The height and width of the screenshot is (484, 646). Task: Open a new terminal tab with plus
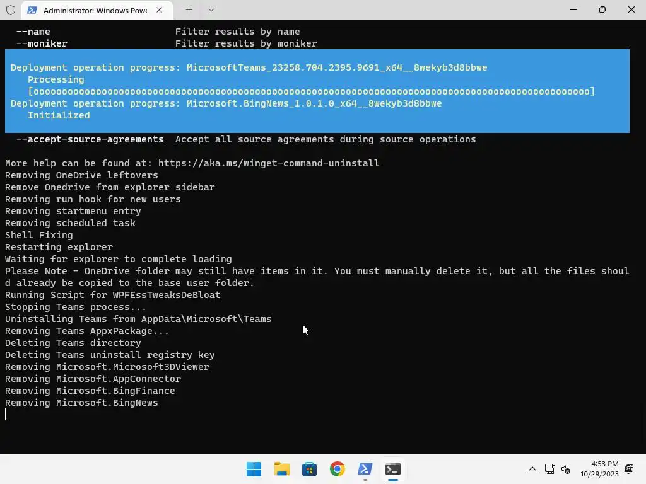point(189,10)
